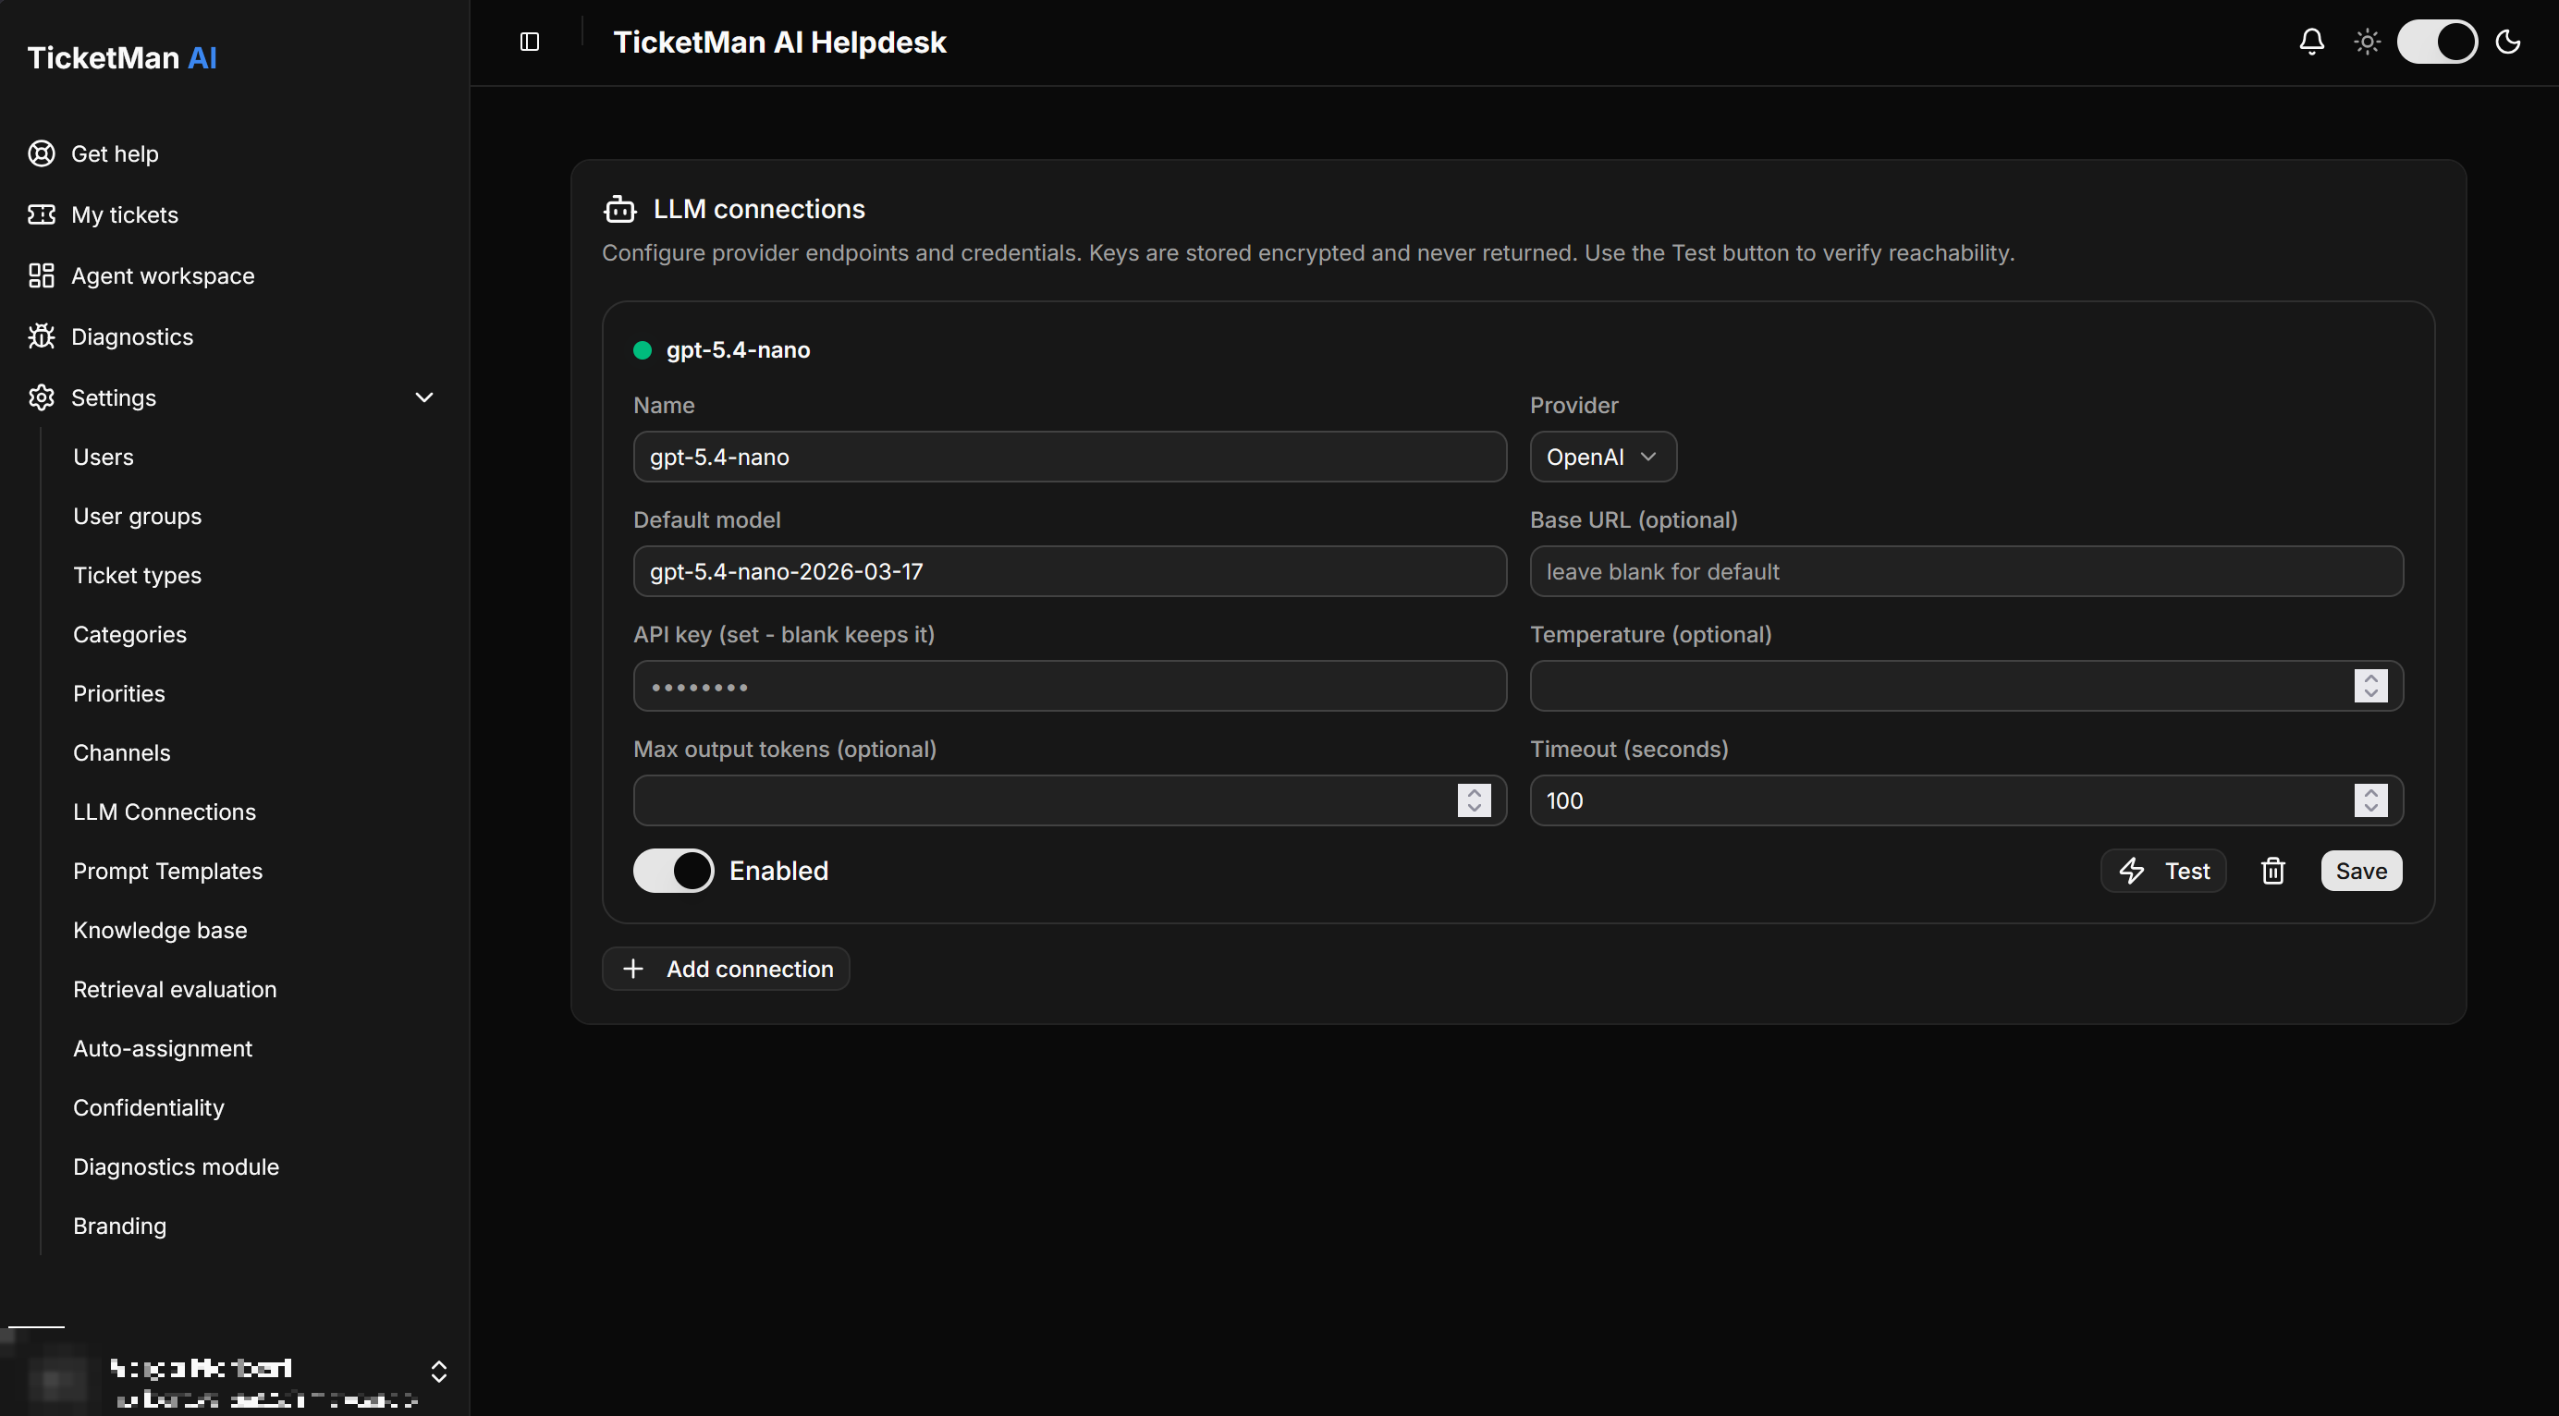Open the user account switcher chevron
Viewport: 2559px width, 1416px height.
coord(439,1372)
